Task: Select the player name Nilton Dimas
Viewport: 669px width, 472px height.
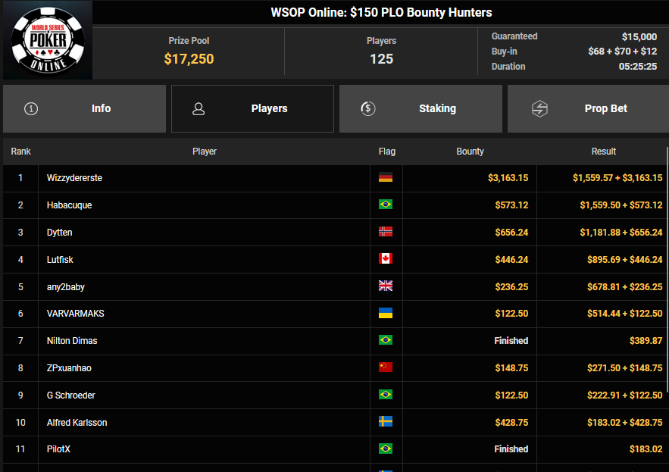Action: click(x=72, y=341)
